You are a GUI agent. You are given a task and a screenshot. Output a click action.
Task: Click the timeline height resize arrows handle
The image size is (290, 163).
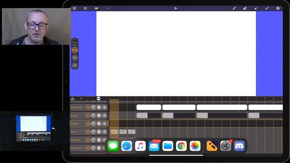click(x=99, y=99)
